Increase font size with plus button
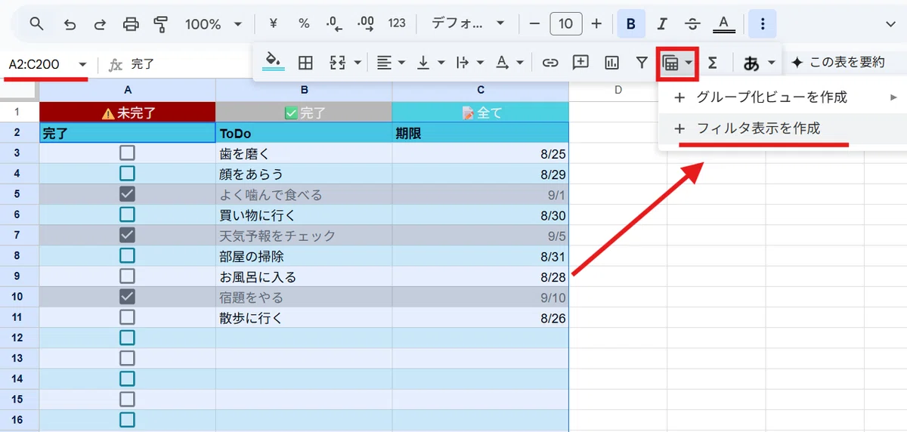 coord(596,24)
